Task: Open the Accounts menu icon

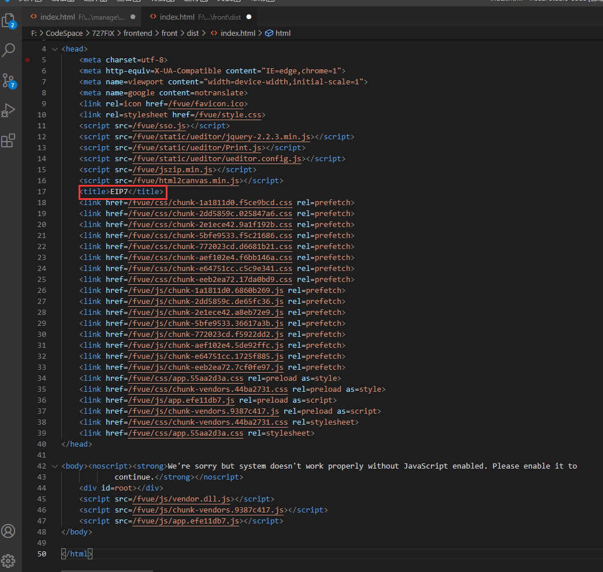Action: (x=9, y=531)
